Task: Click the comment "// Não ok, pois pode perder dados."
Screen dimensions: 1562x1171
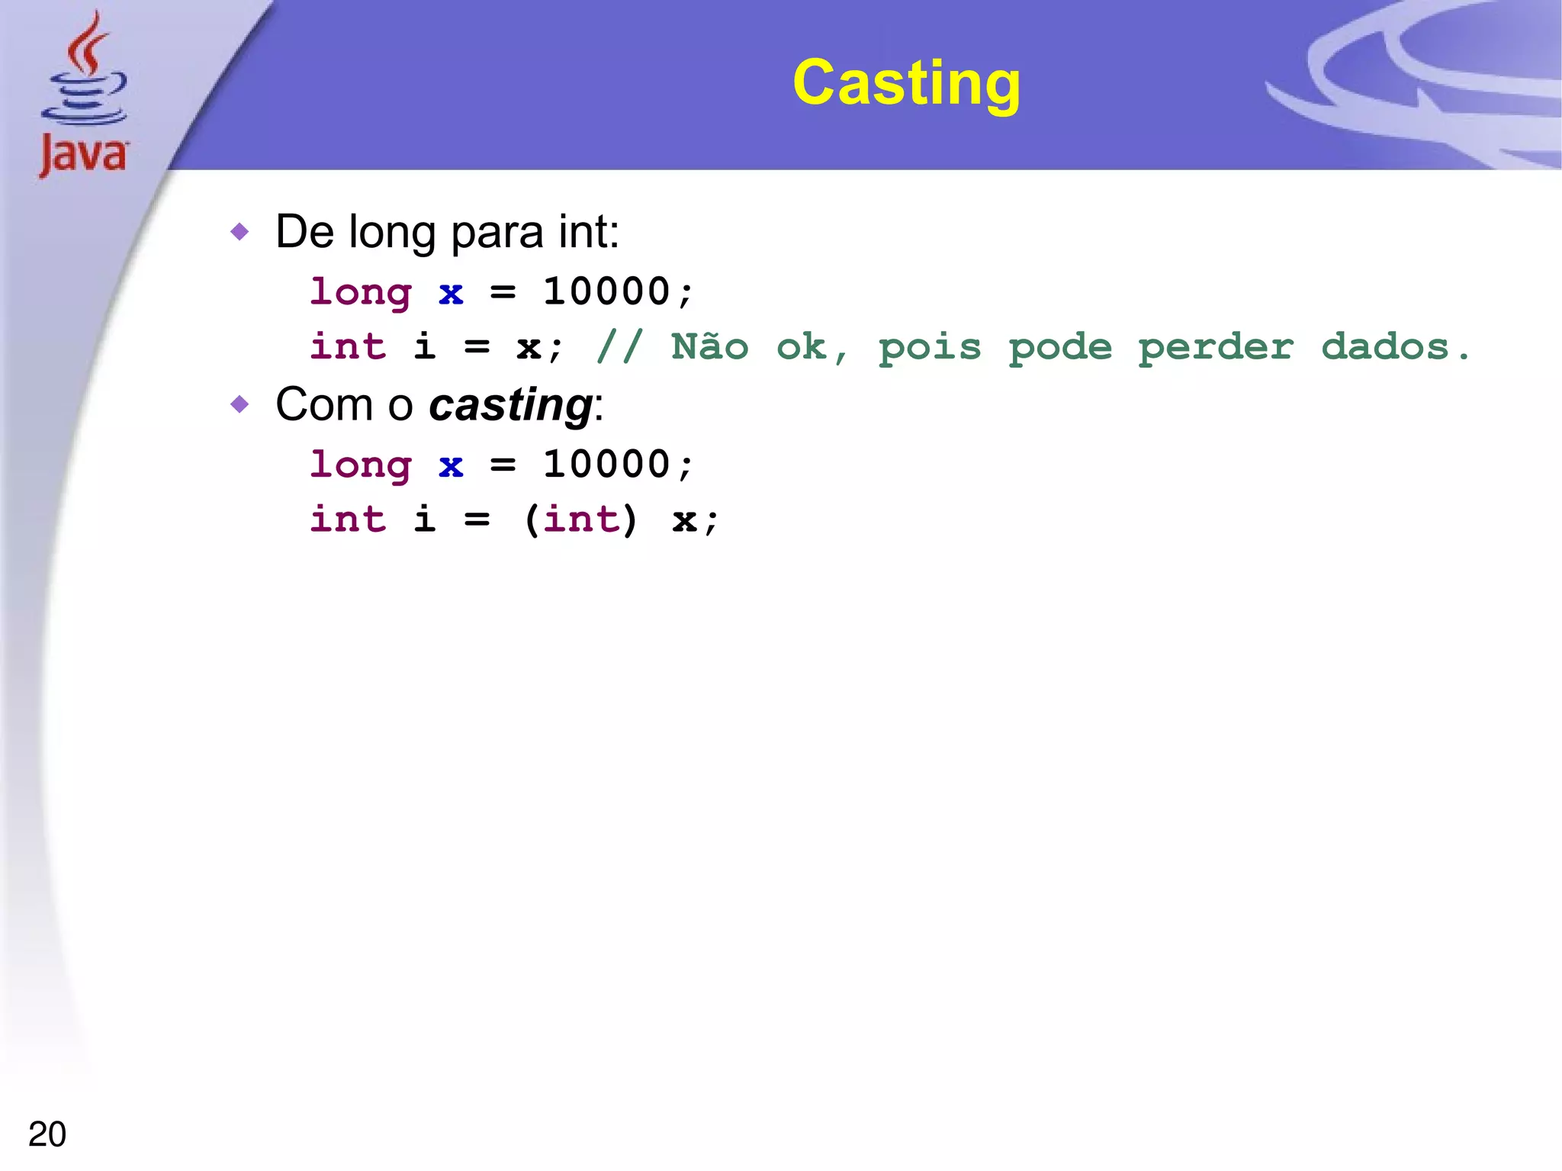Action: [1033, 348]
